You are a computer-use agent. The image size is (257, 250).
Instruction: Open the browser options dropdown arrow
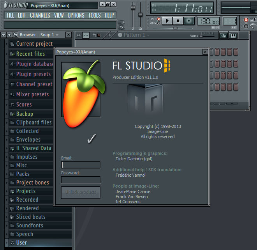coord(4,35)
